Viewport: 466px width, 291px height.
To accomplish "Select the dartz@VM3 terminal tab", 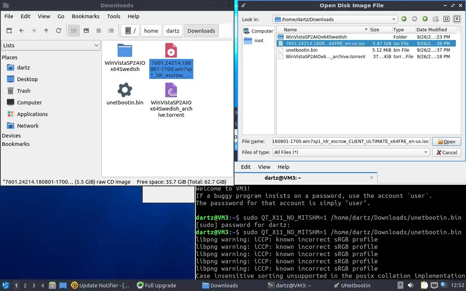I will [283, 178].
